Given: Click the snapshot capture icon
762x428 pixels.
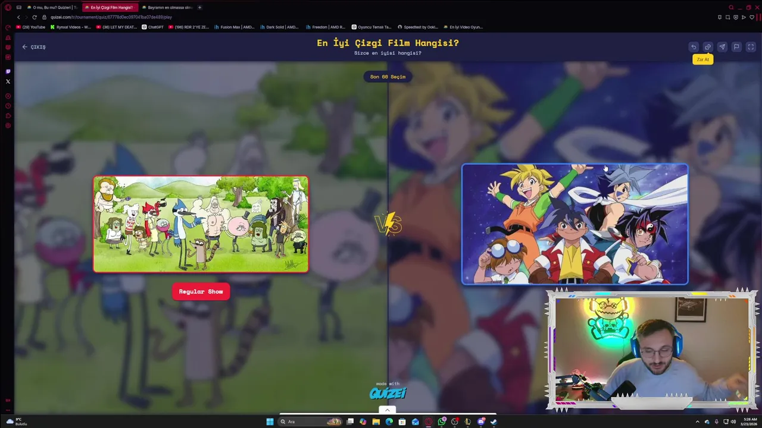Looking at the screenshot, I should click(x=727, y=17).
